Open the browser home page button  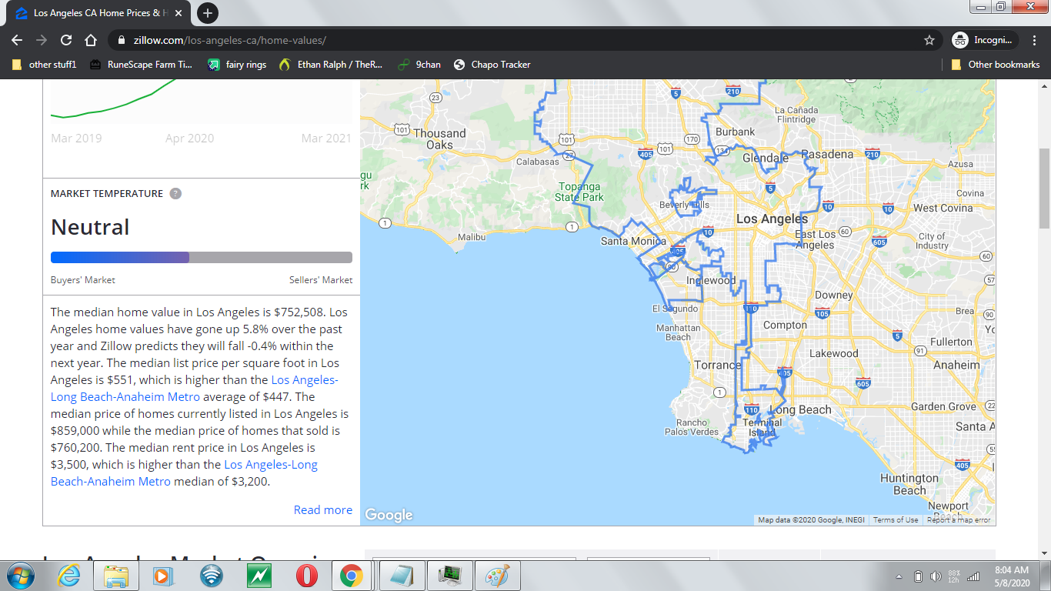[x=91, y=40]
